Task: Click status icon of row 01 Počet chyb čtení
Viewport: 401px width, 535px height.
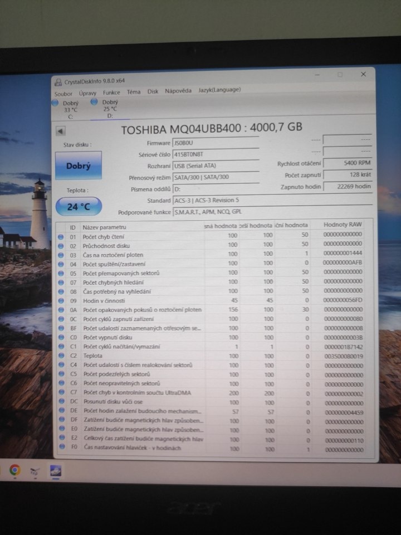Action: [x=61, y=237]
